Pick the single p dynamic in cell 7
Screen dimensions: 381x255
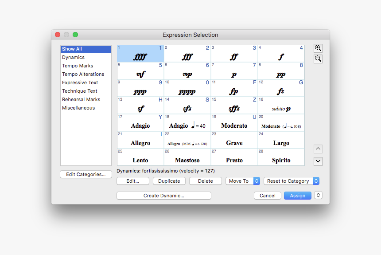pyautogui.click(x=234, y=71)
